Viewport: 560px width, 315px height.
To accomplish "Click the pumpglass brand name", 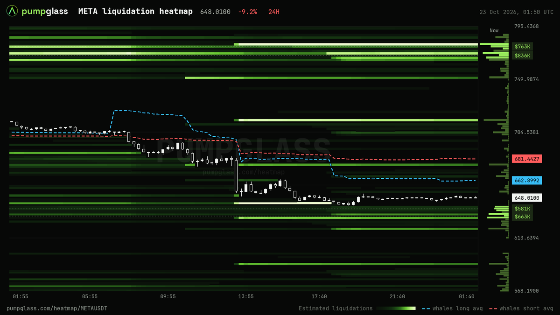I will pos(45,11).
